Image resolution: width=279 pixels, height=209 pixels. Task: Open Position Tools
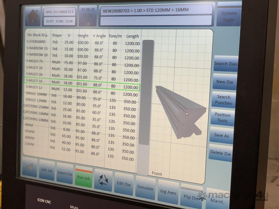tap(222, 118)
